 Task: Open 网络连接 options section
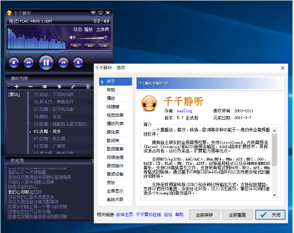point(115,158)
